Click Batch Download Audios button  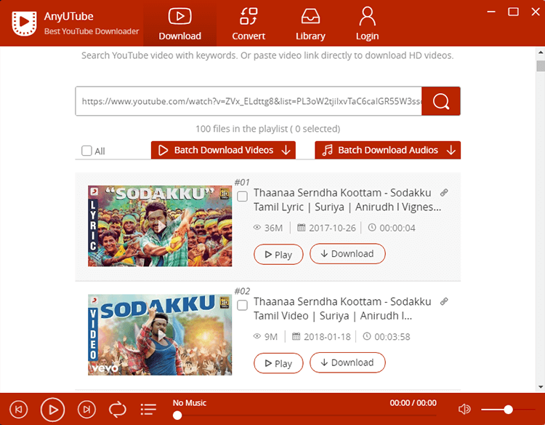point(387,150)
